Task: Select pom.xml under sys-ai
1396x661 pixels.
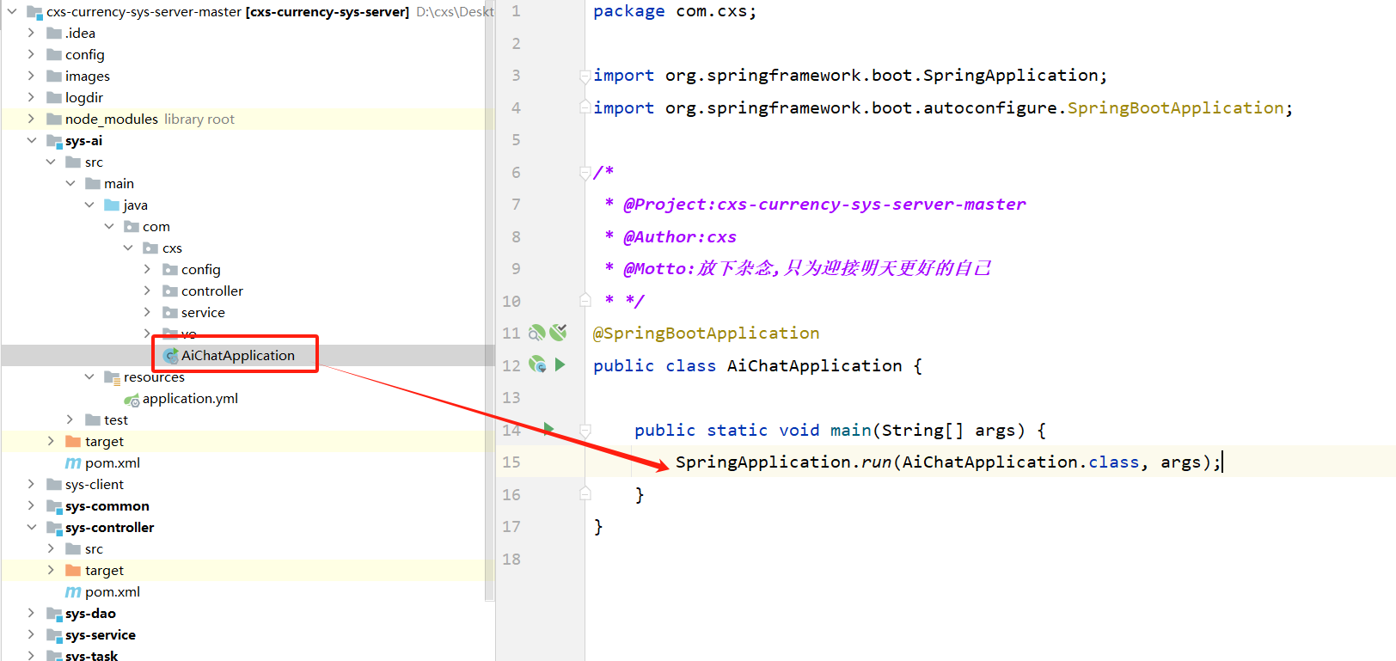Action: tap(113, 463)
